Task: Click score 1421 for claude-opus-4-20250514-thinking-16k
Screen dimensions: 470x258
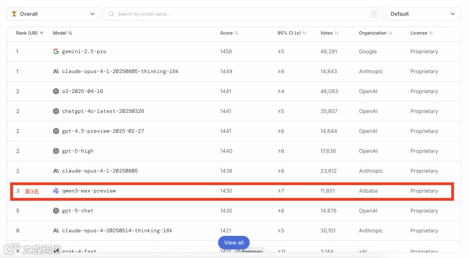Action: [225, 231]
